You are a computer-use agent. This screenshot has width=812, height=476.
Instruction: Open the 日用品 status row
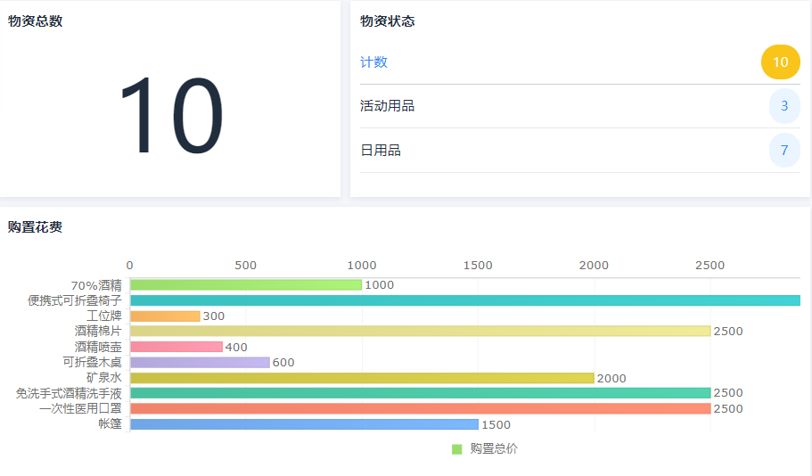pyautogui.click(x=381, y=151)
